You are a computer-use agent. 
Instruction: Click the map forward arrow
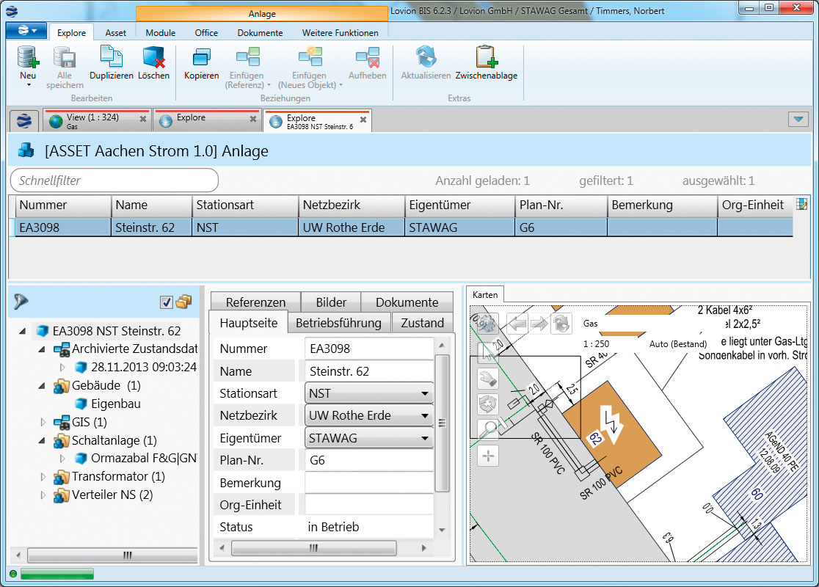pyautogui.click(x=539, y=324)
